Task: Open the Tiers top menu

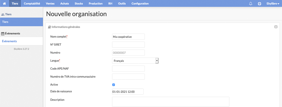Action: (15, 4)
